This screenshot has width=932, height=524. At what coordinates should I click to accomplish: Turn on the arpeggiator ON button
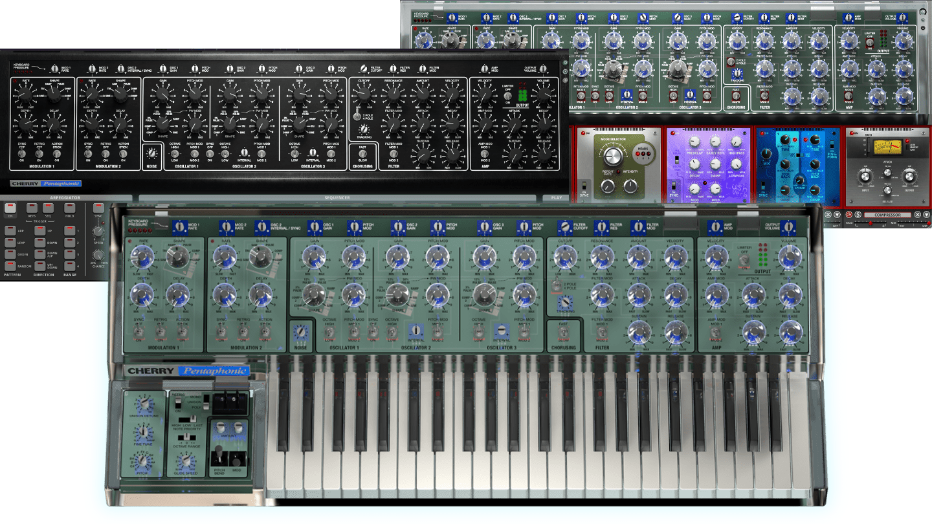[10, 209]
